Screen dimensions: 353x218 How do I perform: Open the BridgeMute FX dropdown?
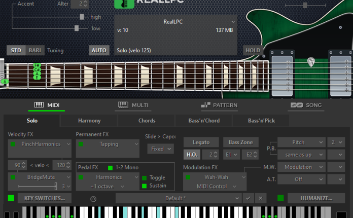point(44,177)
